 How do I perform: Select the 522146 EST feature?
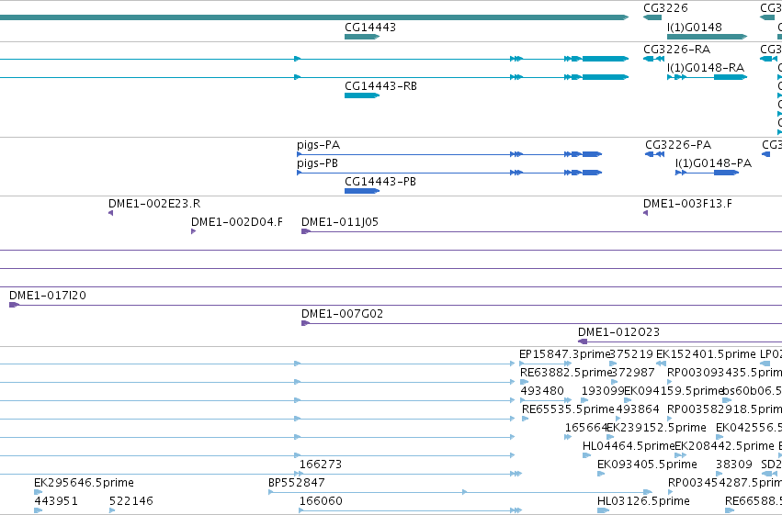click(112, 510)
